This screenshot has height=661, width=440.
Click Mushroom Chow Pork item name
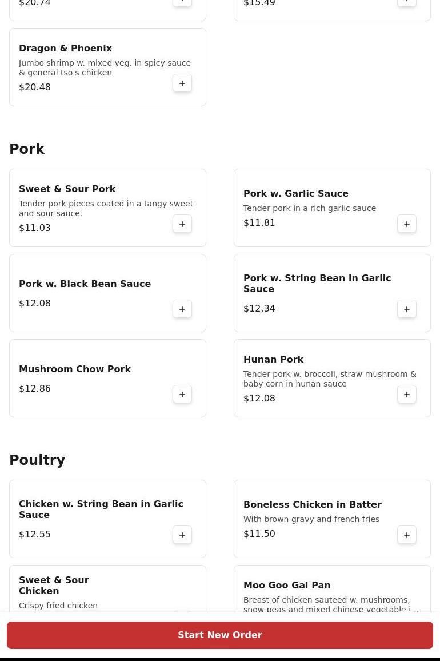click(x=75, y=369)
